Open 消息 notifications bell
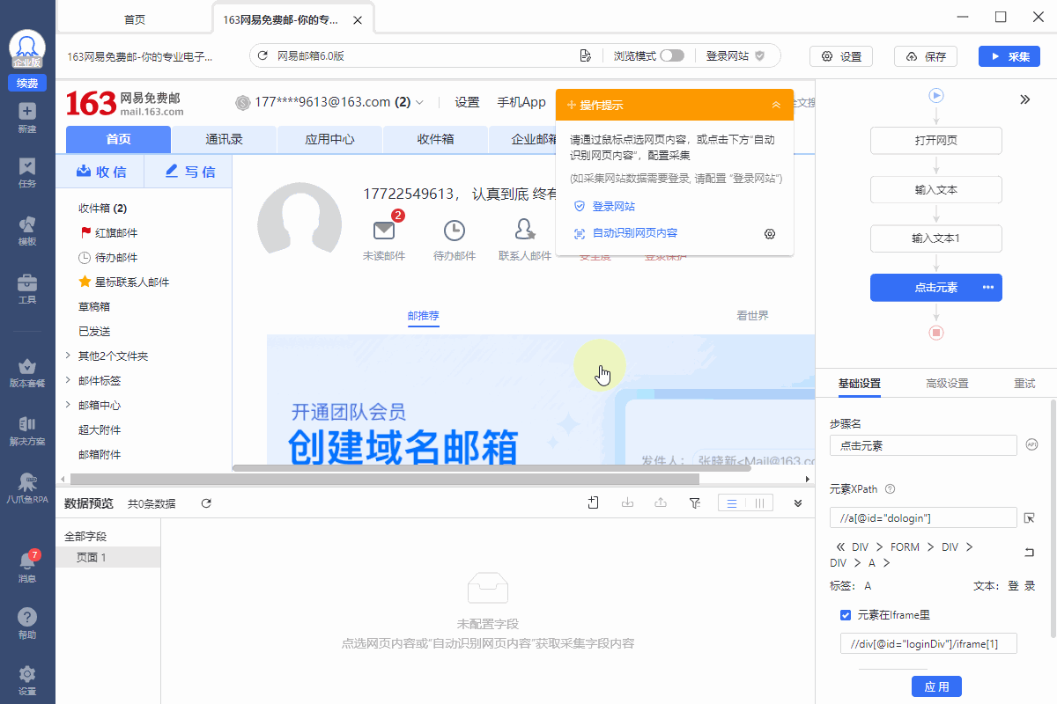Image resolution: width=1057 pixels, height=704 pixels. [x=27, y=561]
